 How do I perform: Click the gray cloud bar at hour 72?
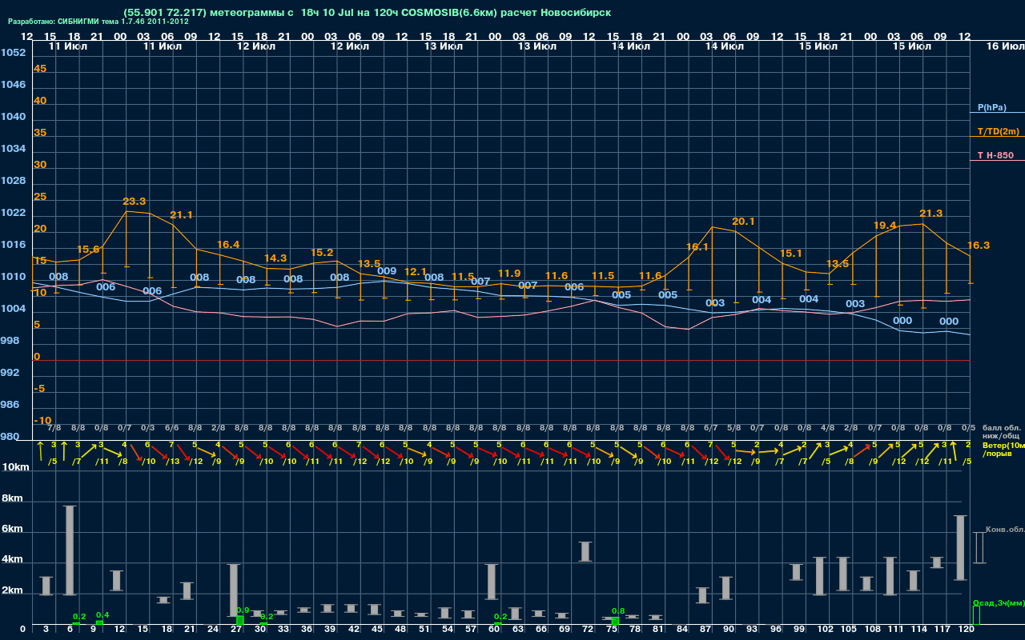pyautogui.click(x=585, y=551)
